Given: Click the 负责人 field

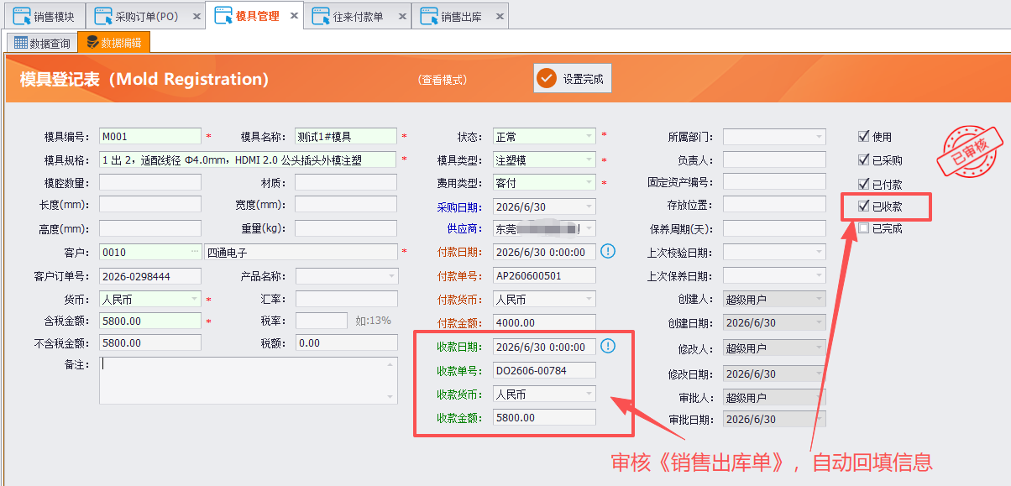Looking at the screenshot, I should coord(774,159).
